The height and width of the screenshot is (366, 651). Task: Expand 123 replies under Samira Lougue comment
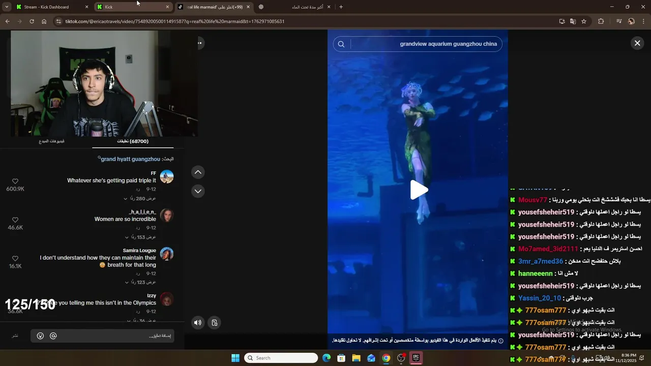click(140, 282)
